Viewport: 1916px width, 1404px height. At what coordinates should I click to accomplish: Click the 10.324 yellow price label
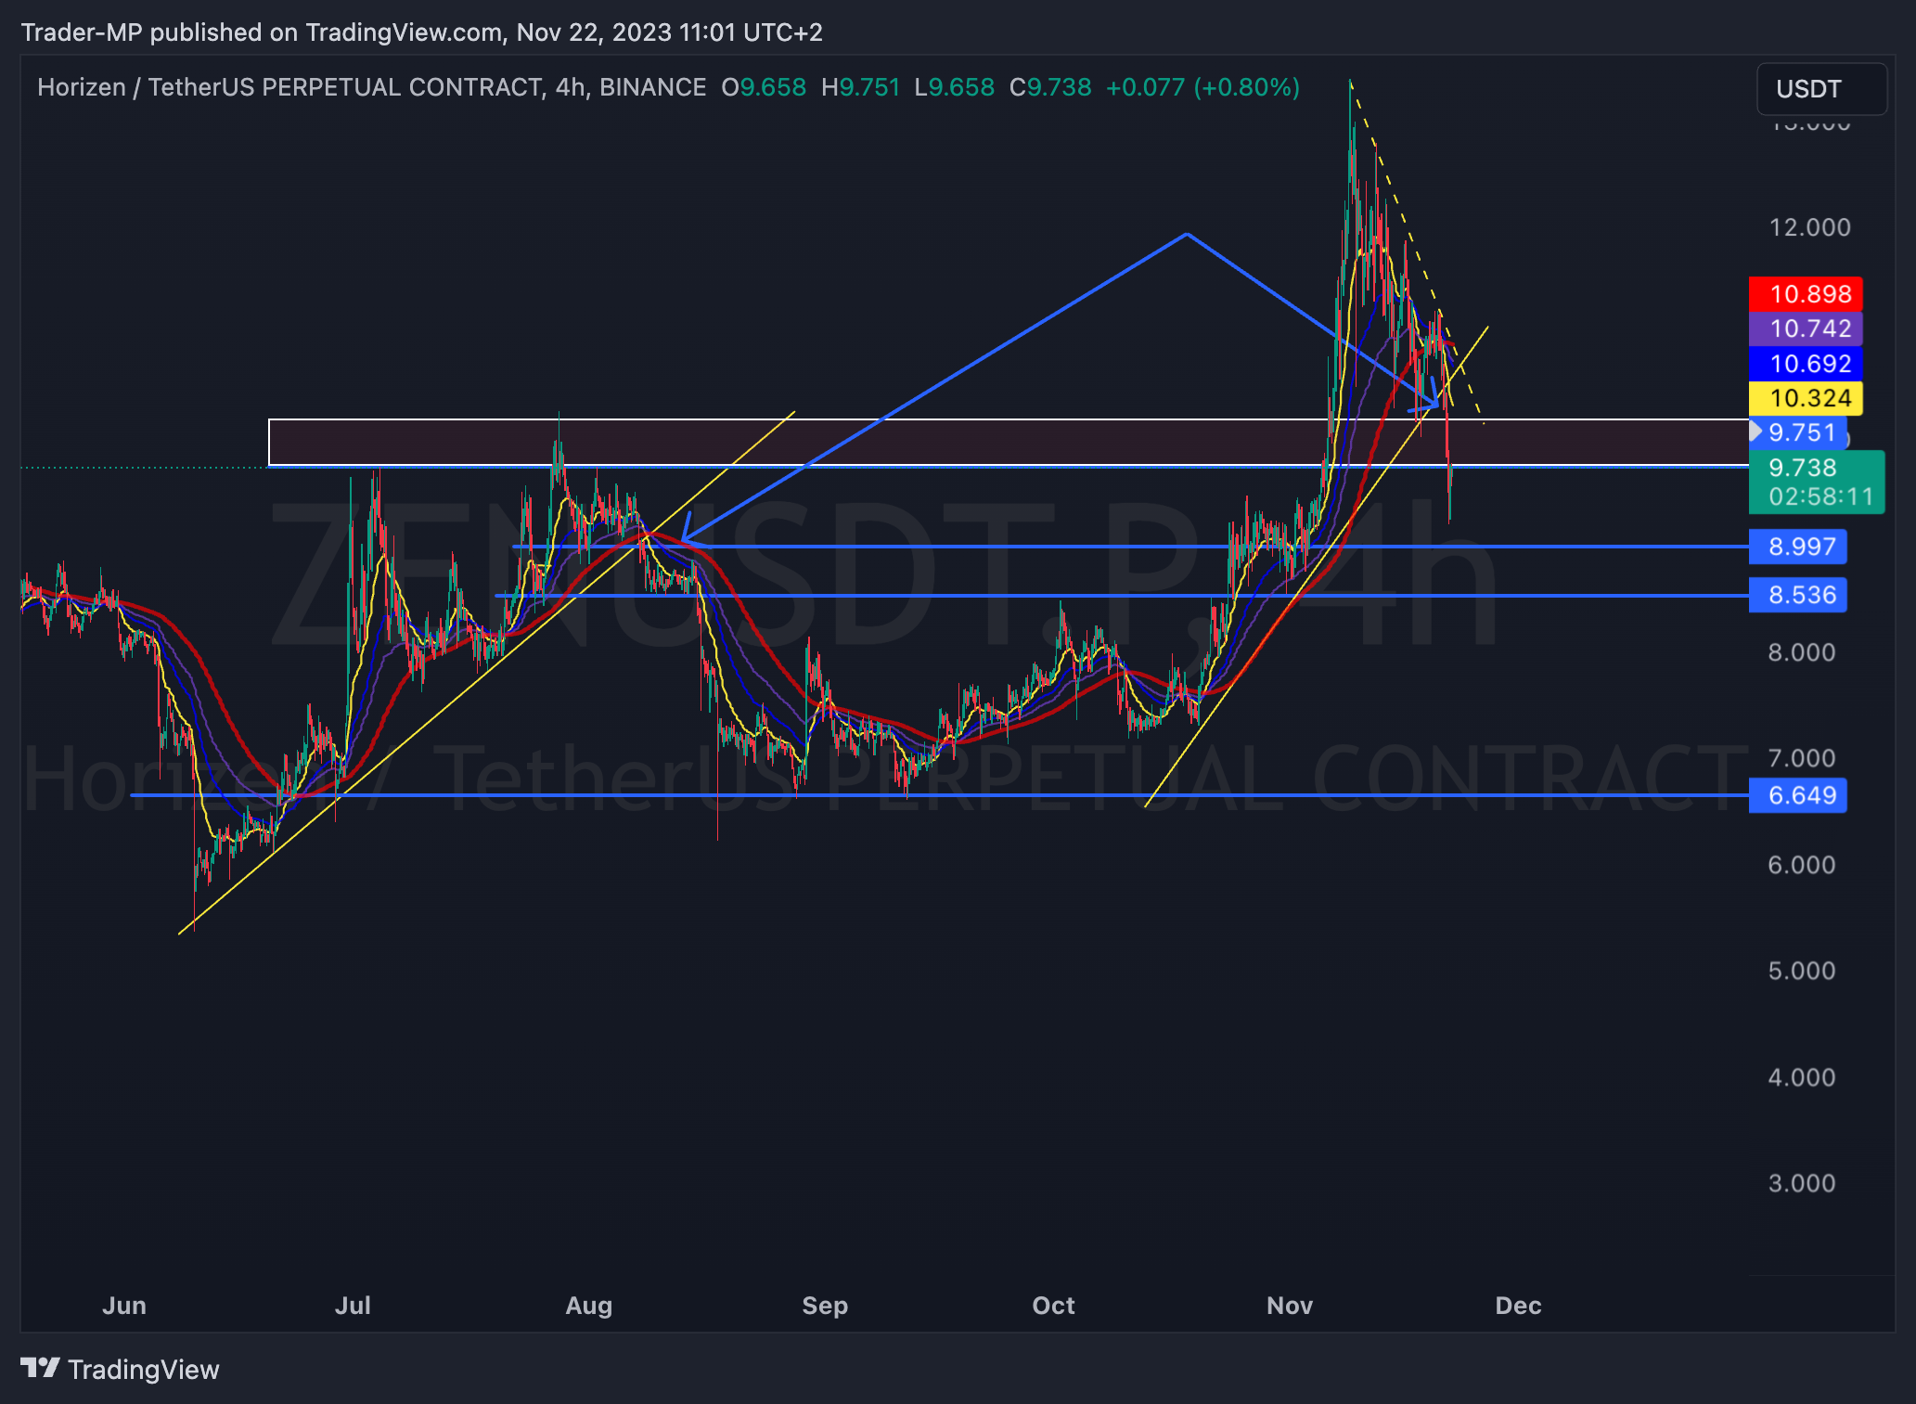[x=1806, y=398]
